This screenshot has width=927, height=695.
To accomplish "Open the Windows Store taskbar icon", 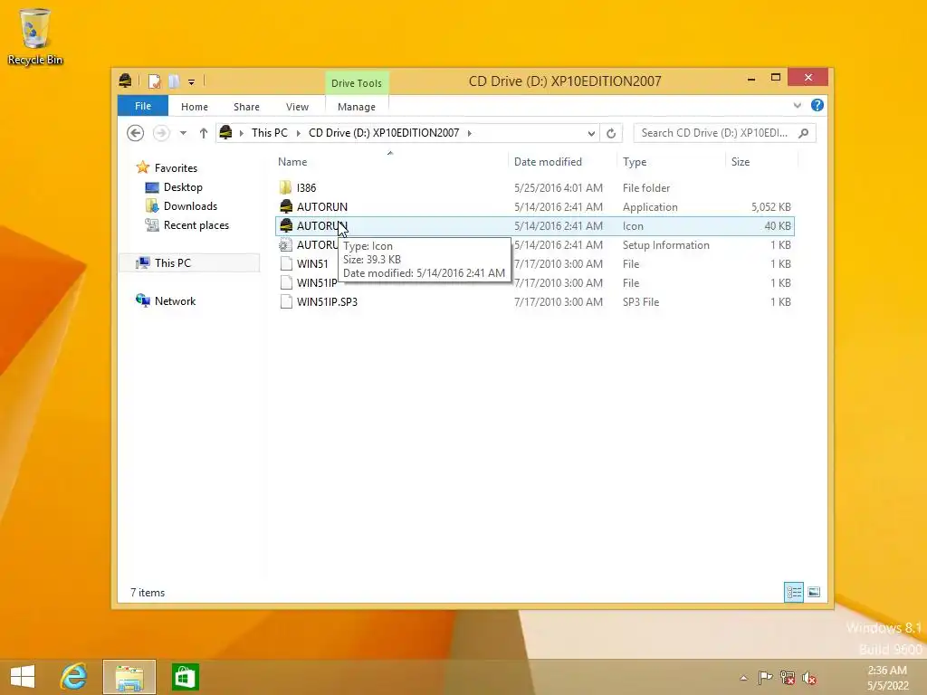I will pyautogui.click(x=185, y=677).
